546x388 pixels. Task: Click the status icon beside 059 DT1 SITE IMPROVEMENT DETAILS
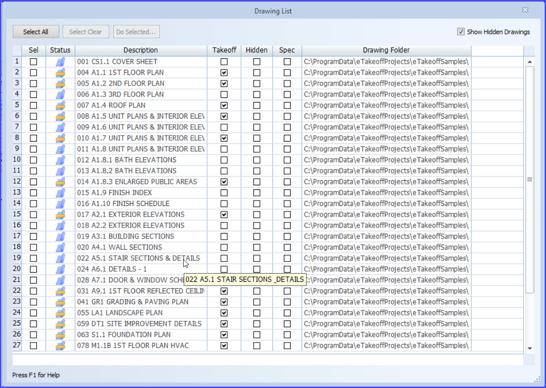point(60,324)
